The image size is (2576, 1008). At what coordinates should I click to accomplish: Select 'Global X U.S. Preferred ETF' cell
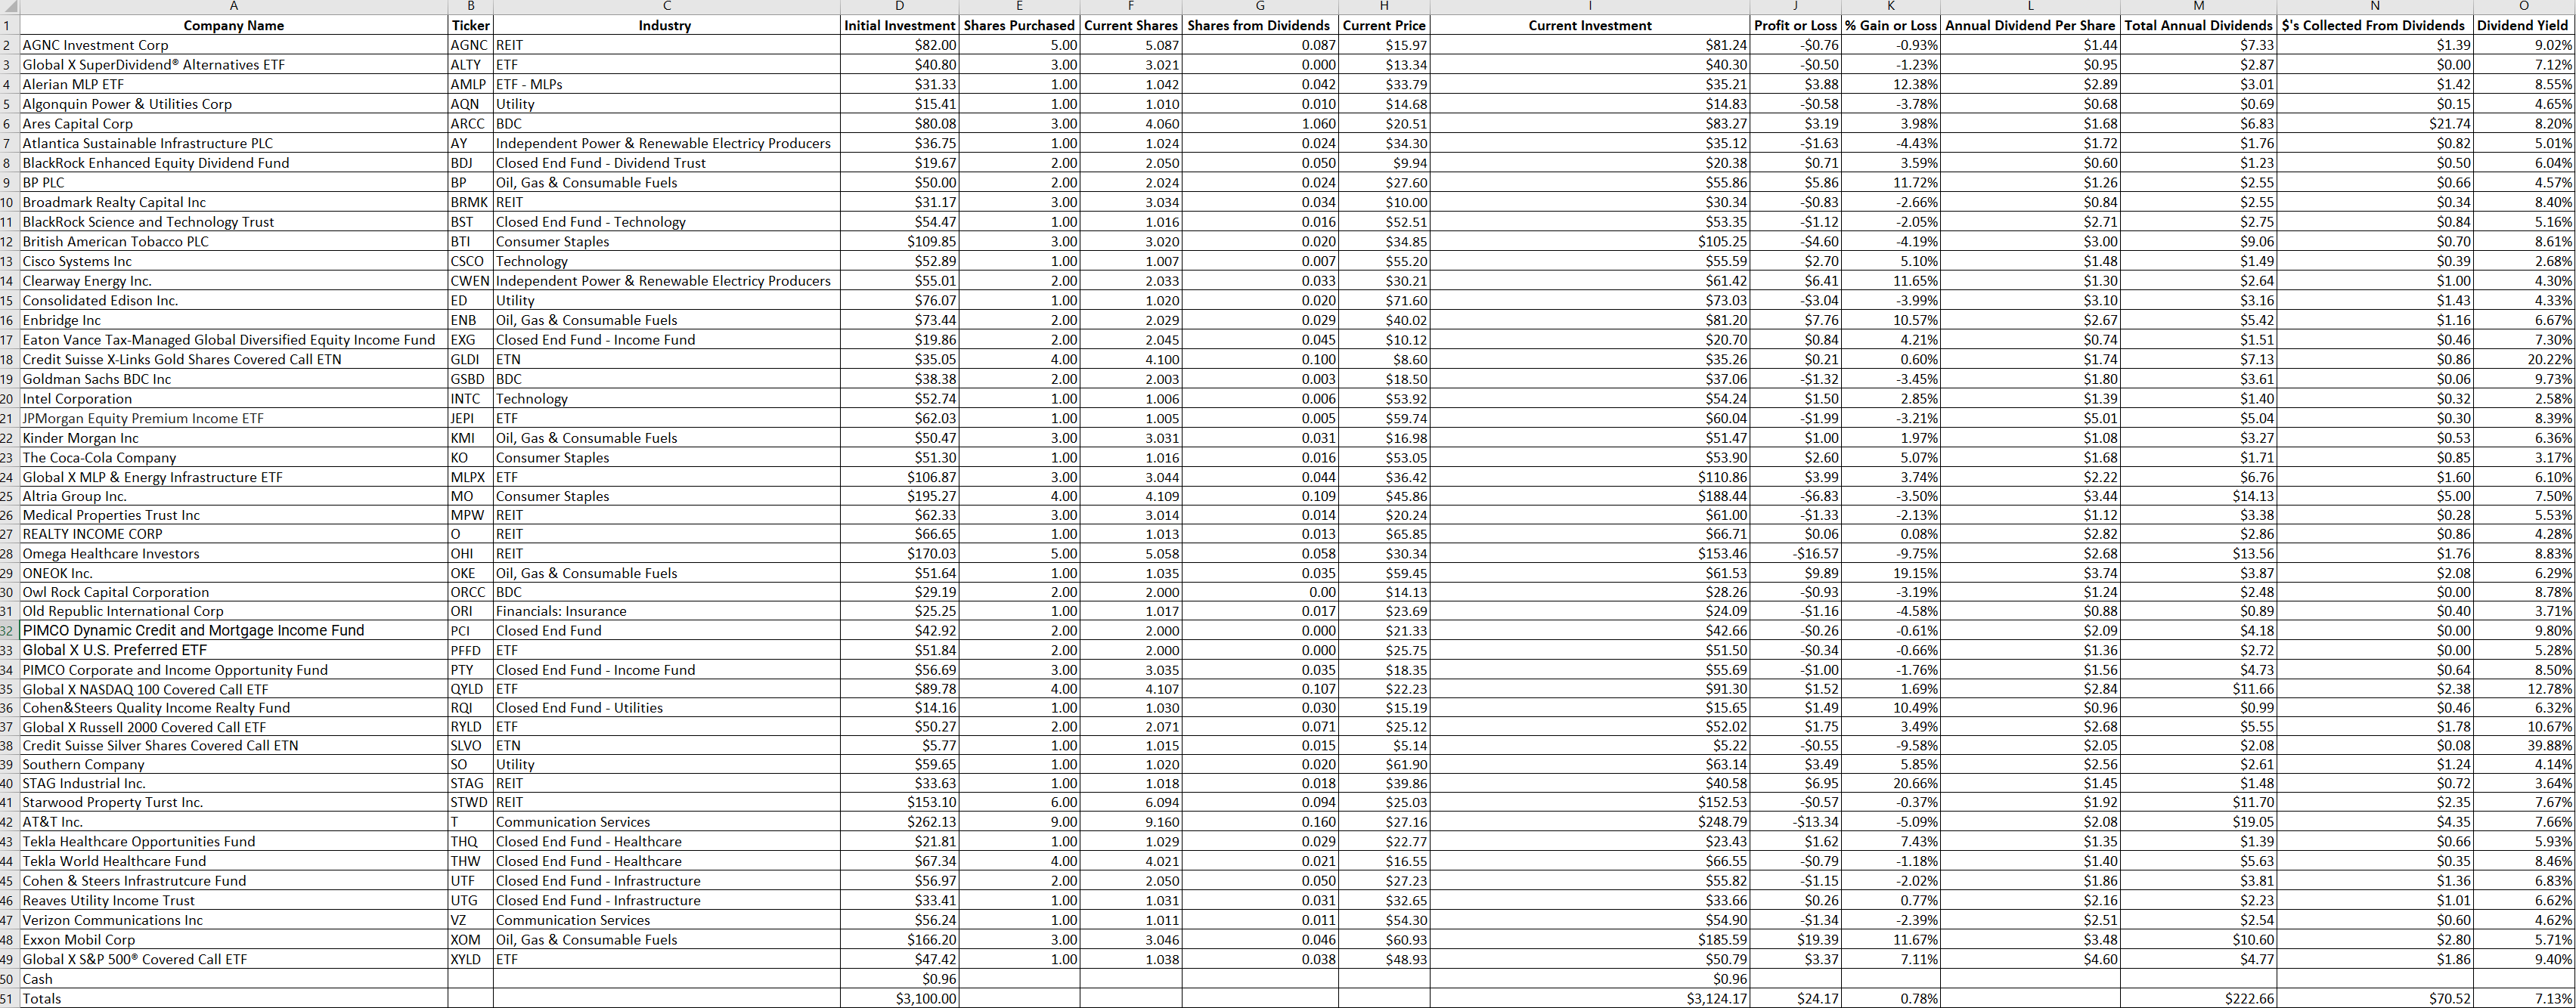233,651
